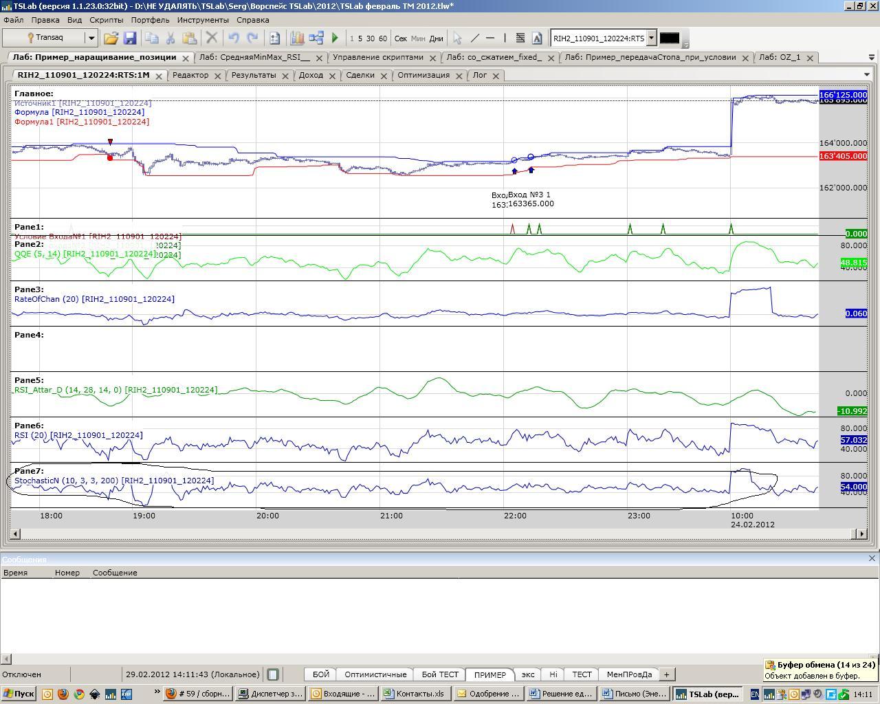Set the 30 interval timeframe

coord(371,38)
